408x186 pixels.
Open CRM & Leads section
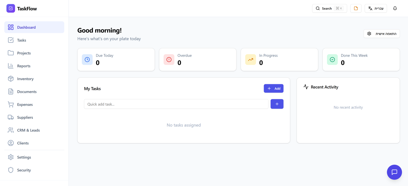point(28,130)
